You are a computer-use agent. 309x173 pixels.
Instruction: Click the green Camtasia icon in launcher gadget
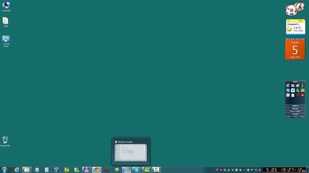point(303,90)
